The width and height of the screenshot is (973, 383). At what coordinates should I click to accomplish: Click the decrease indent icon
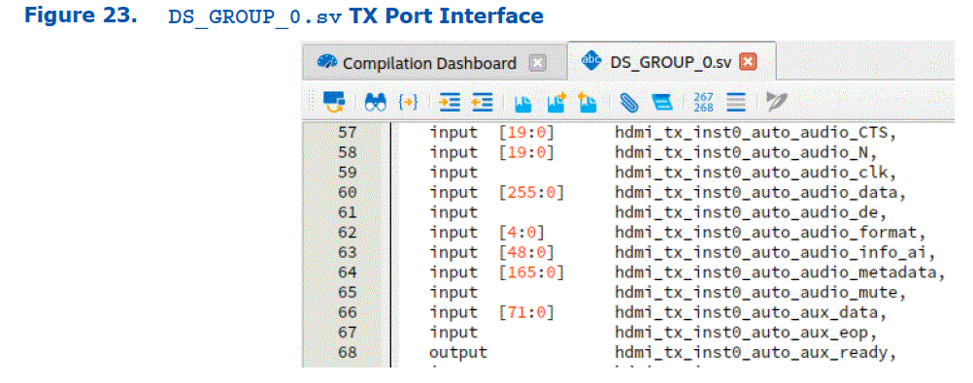(x=482, y=102)
